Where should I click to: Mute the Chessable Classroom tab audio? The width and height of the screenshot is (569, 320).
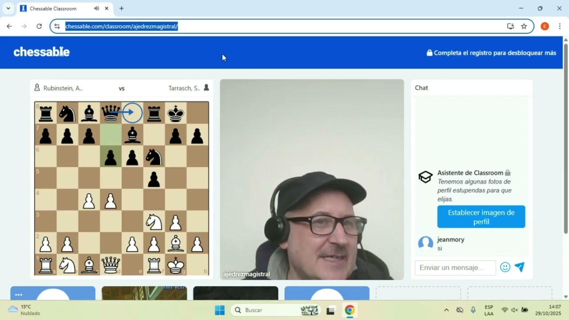point(96,8)
